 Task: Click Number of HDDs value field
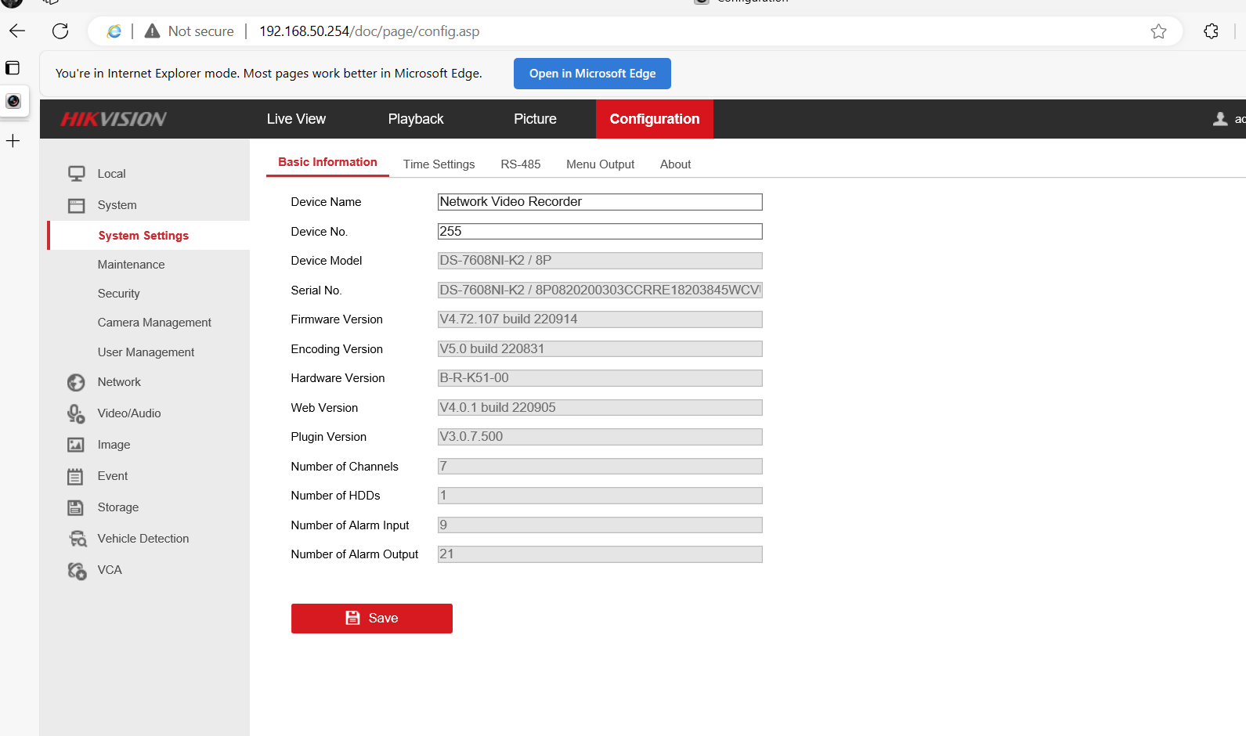click(x=600, y=496)
